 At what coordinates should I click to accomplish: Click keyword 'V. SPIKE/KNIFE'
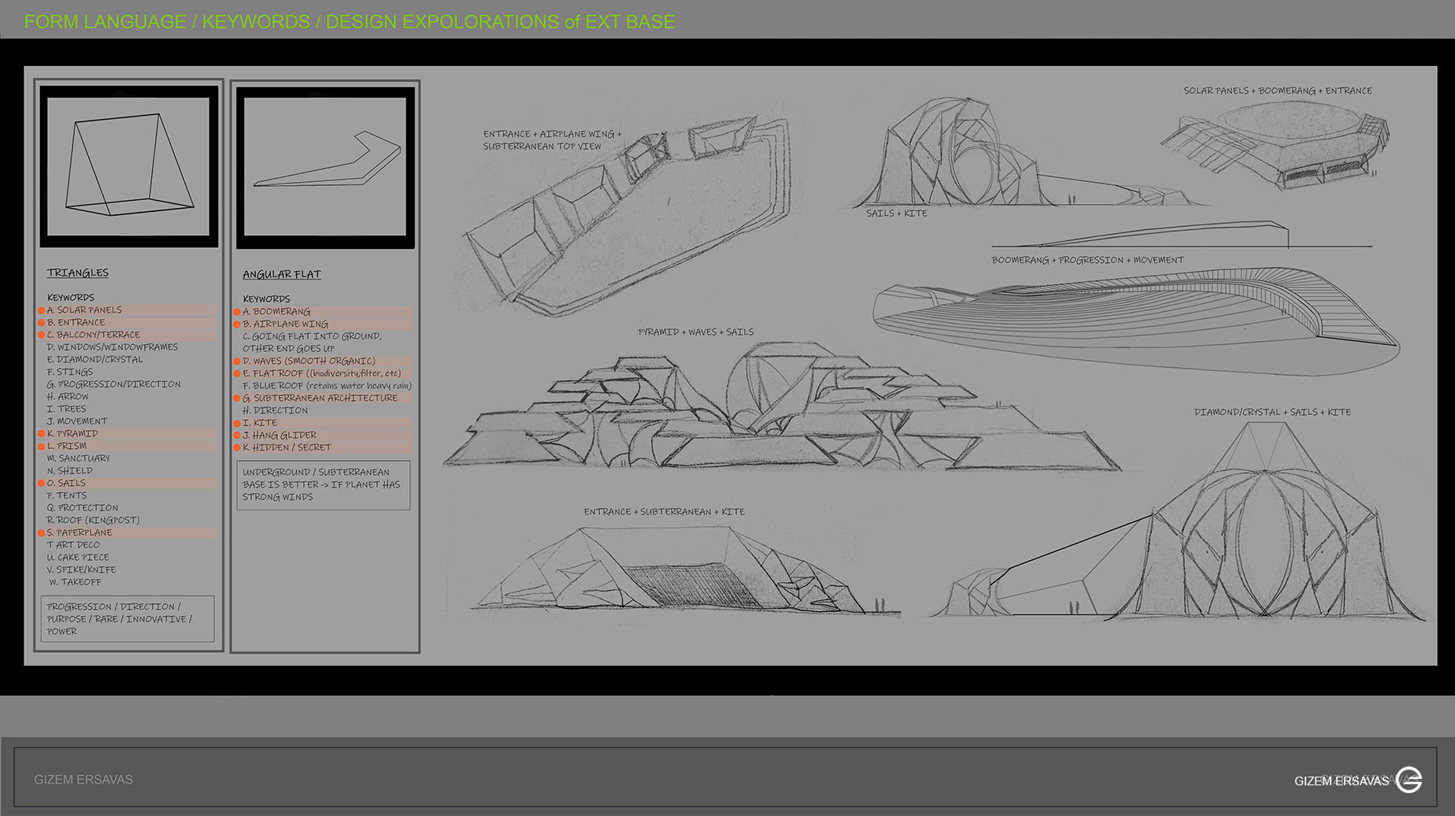81,570
